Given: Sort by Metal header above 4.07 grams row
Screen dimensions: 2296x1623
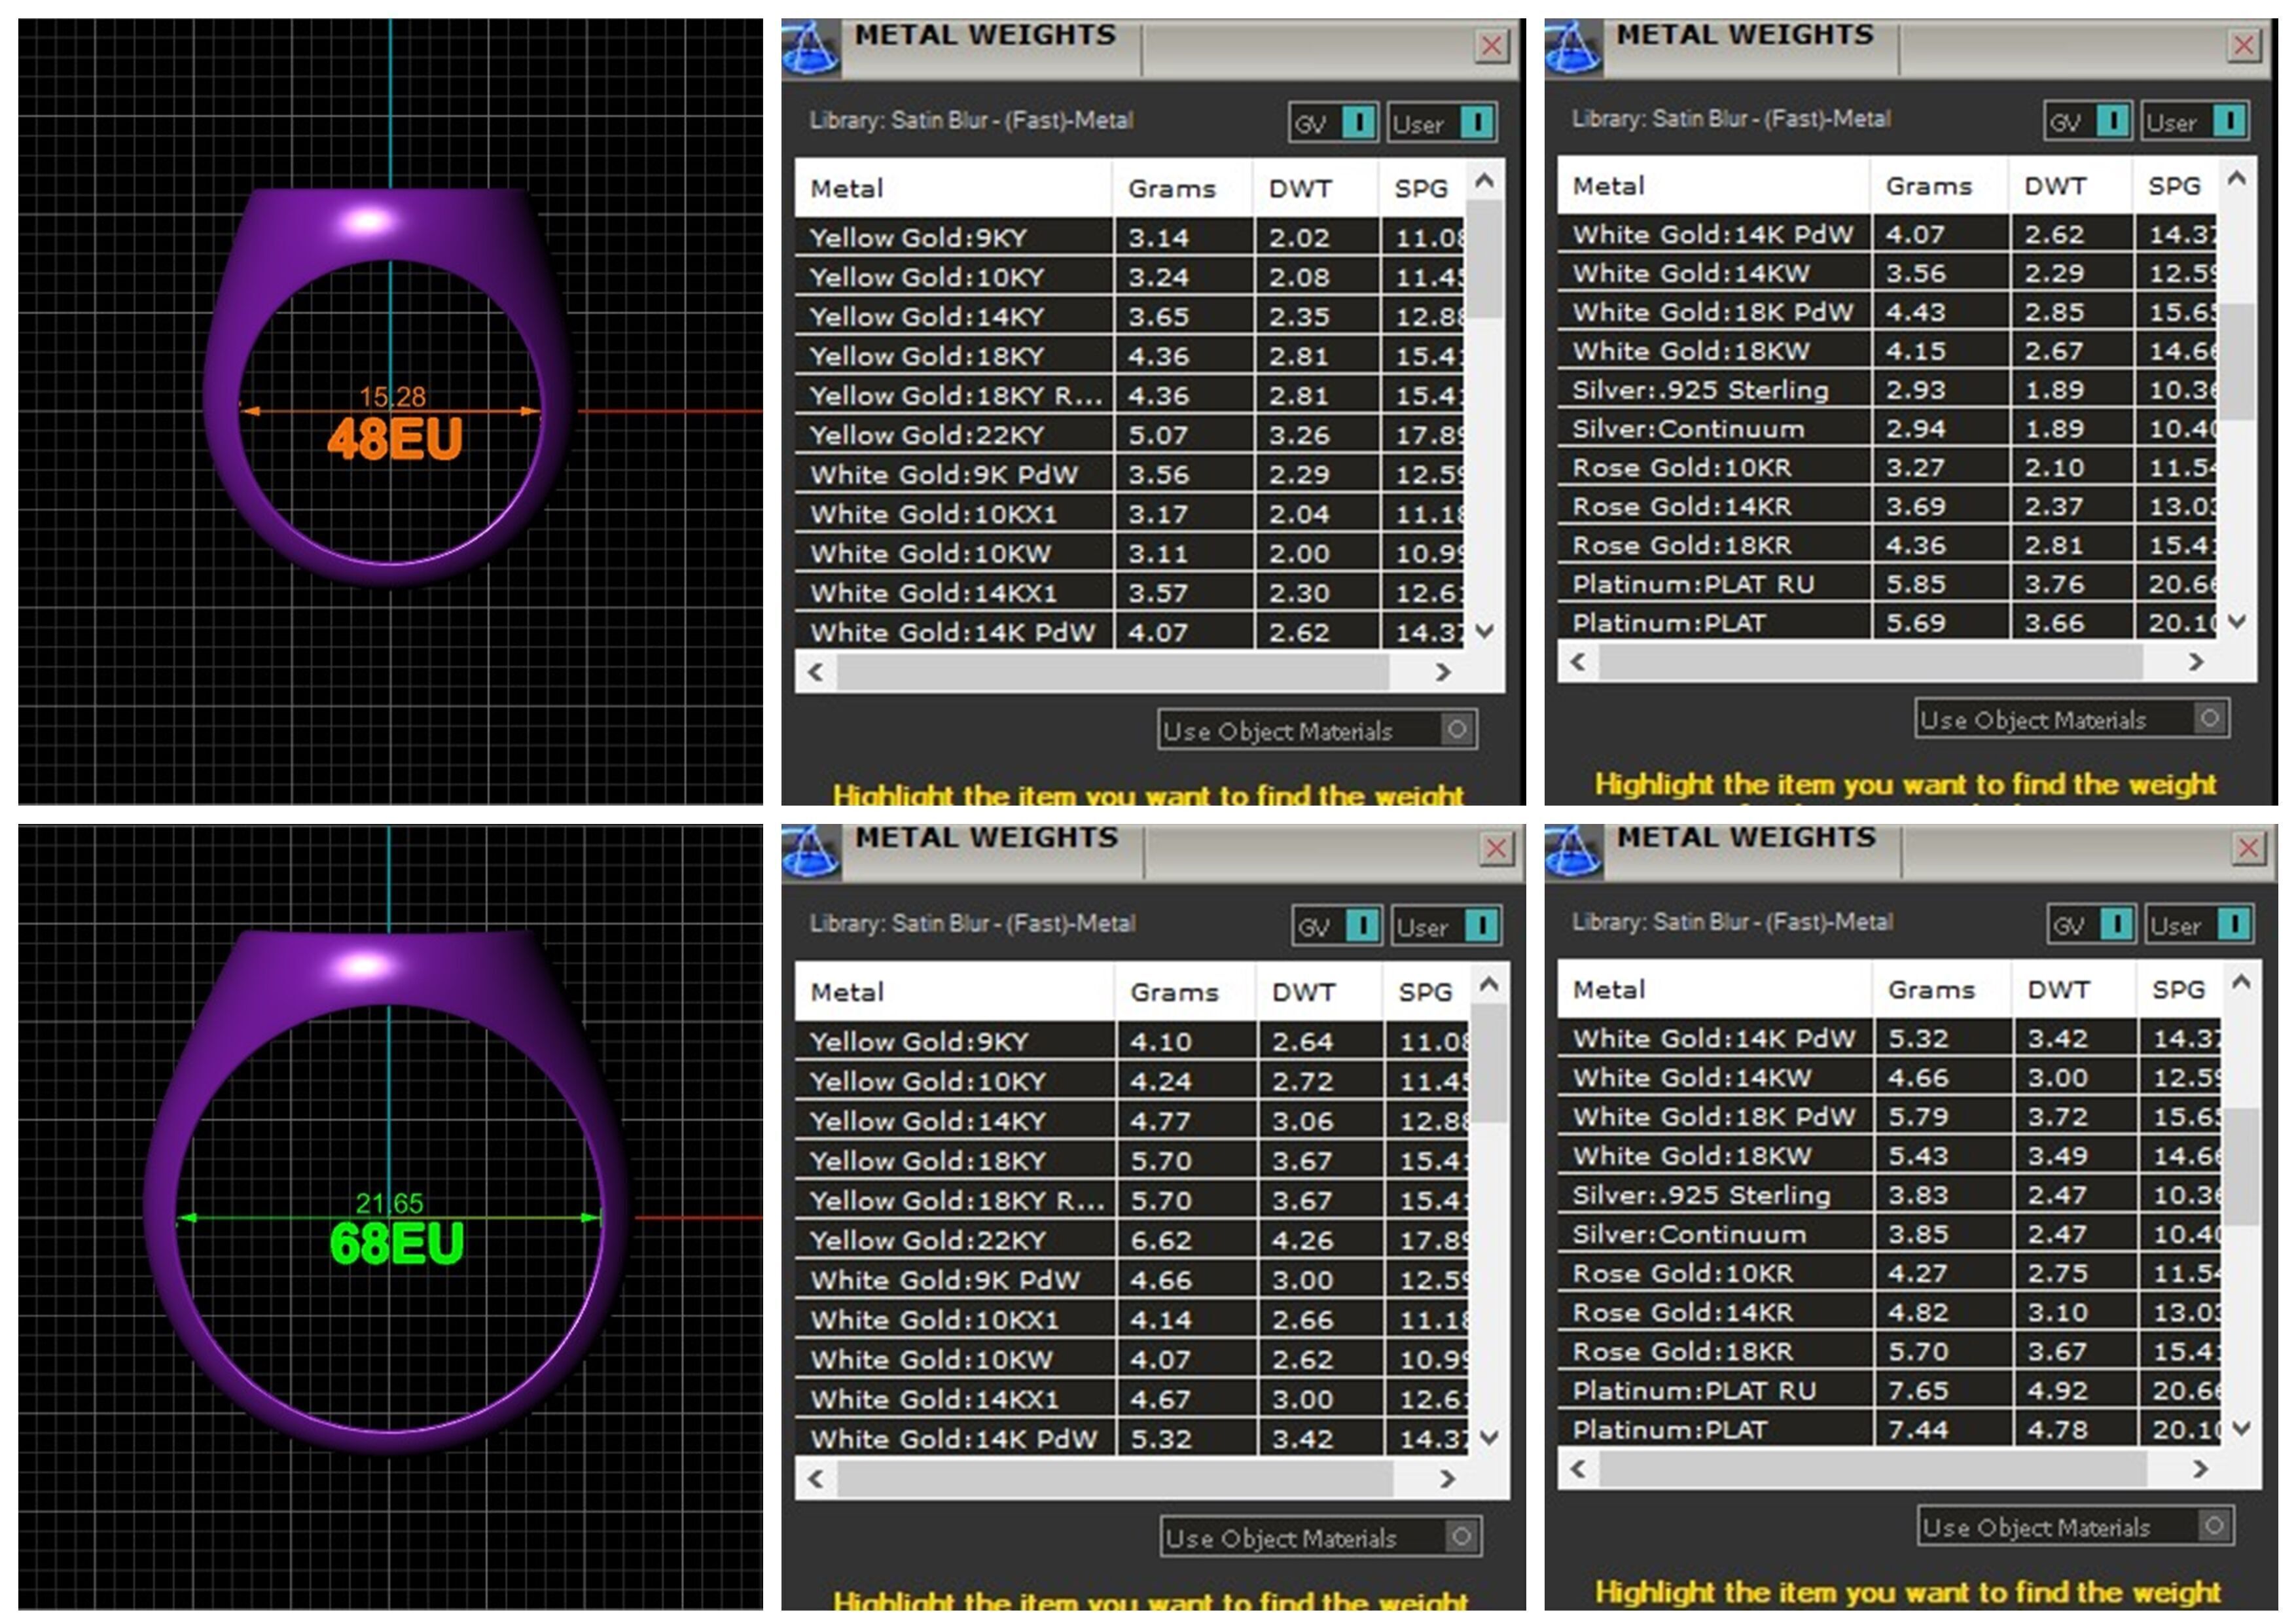Looking at the screenshot, I should (x=1608, y=186).
